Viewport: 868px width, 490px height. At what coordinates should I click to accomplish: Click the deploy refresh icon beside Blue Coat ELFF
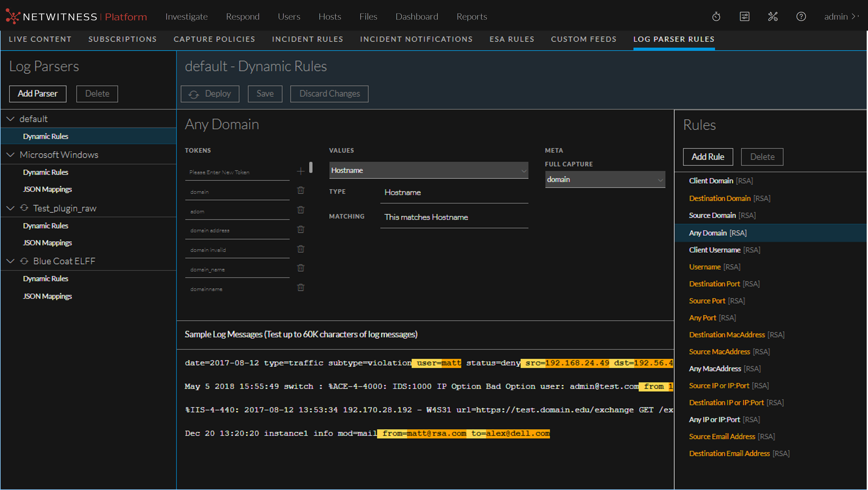24,261
